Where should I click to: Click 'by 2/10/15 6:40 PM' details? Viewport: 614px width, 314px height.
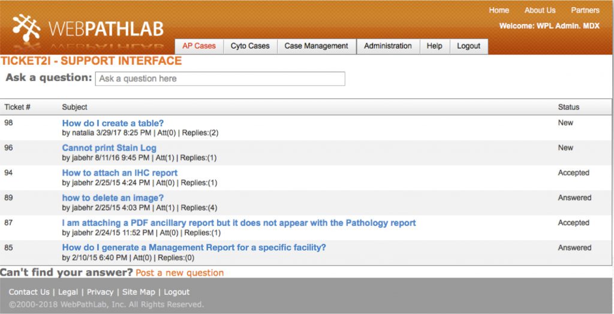coord(94,258)
